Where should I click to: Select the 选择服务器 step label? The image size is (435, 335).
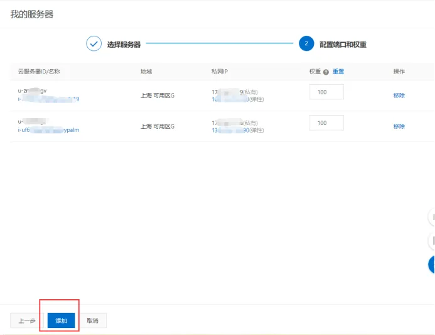[124, 45]
